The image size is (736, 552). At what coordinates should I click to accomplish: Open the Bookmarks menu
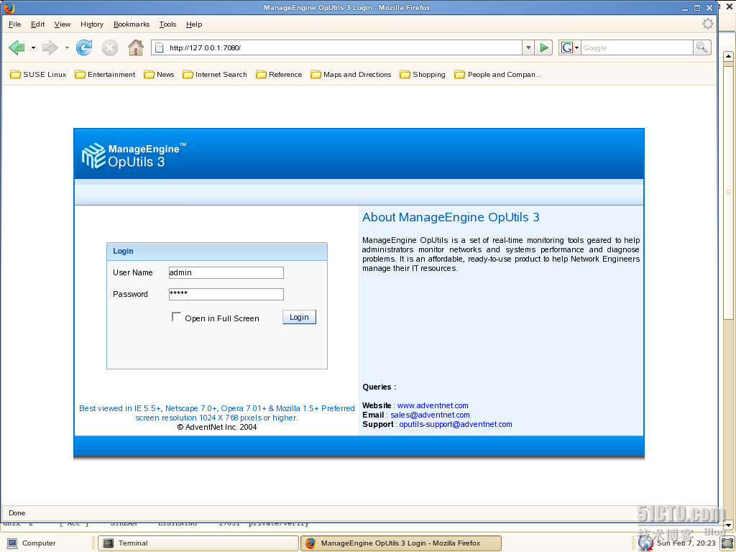tap(132, 24)
